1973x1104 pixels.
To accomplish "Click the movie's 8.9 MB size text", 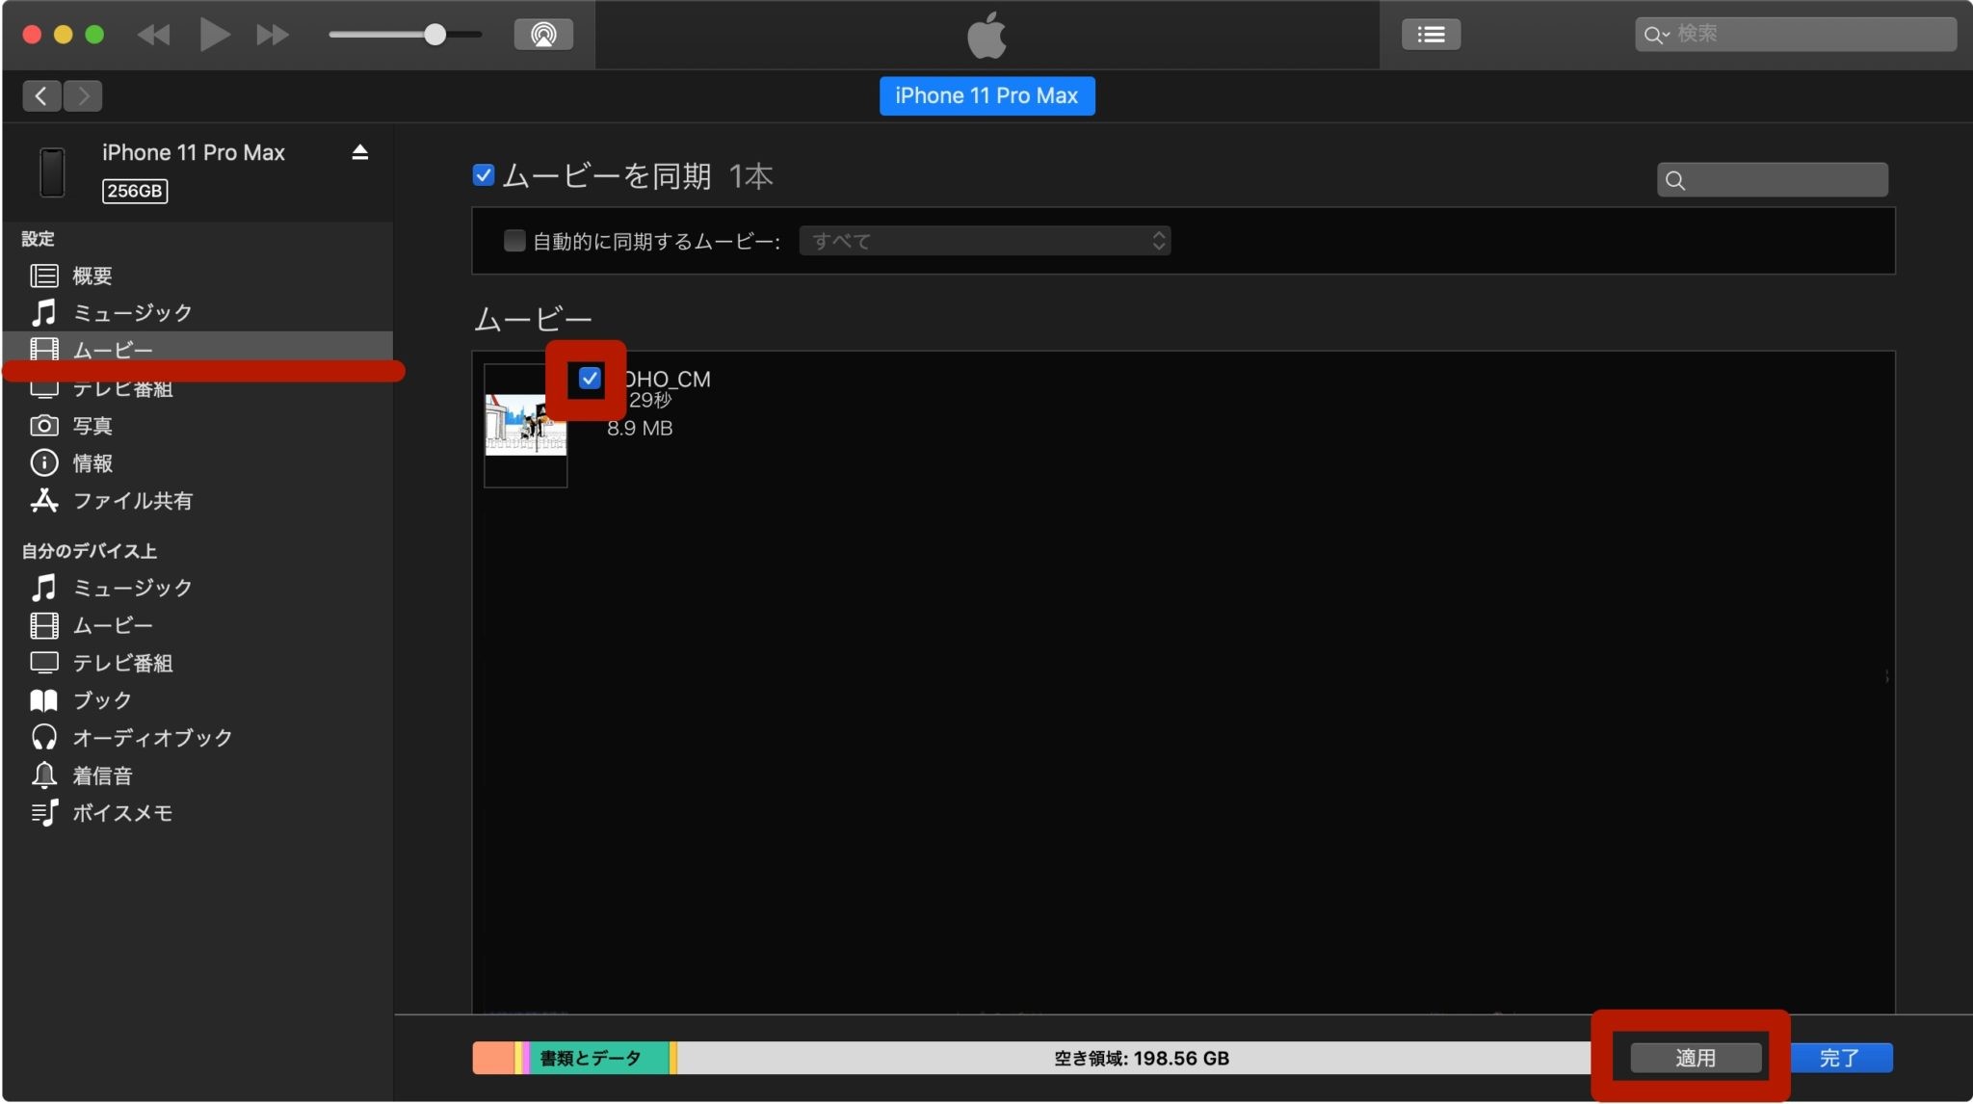I will coord(640,428).
